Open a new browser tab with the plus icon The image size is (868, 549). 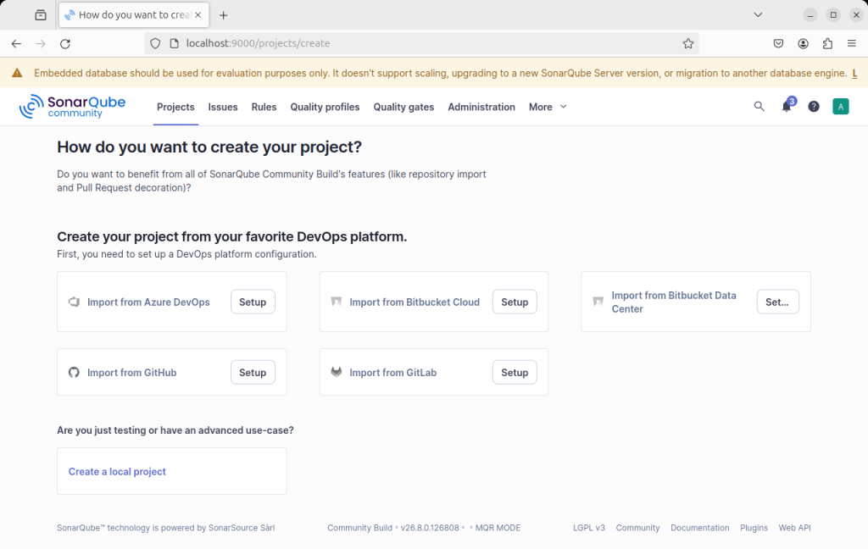[223, 15]
